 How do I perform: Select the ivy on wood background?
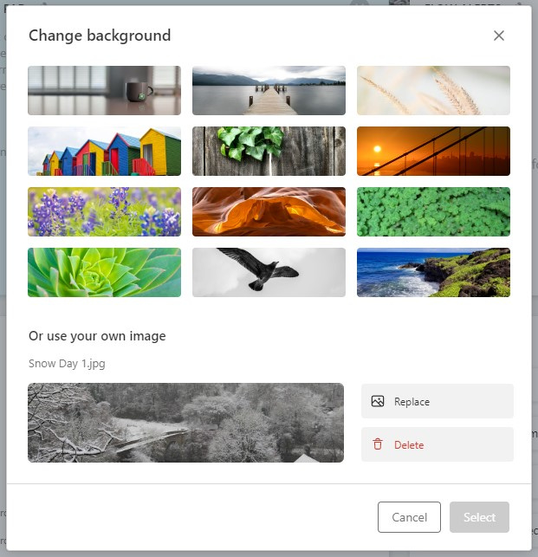click(x=269, y=151)
